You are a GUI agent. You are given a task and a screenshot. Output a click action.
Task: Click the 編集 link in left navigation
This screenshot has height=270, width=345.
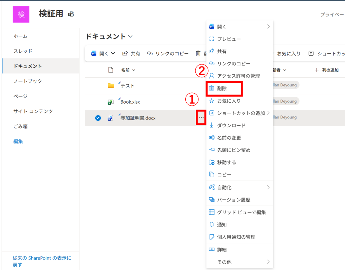point(18,141)
